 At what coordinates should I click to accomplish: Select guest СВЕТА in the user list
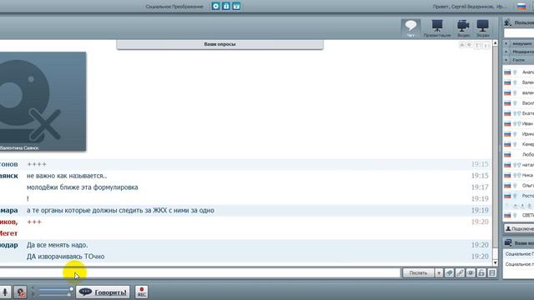pyautogui.click(x=519, y=215)
